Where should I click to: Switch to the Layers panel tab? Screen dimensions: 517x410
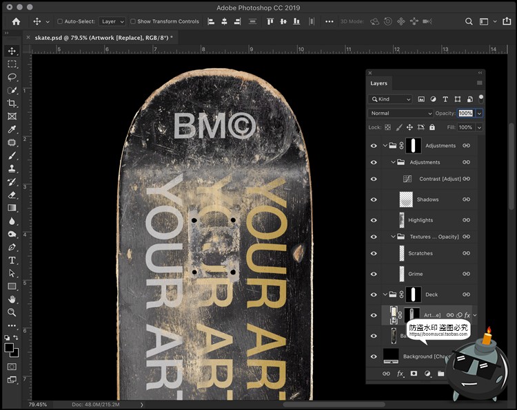click(379, 83)
